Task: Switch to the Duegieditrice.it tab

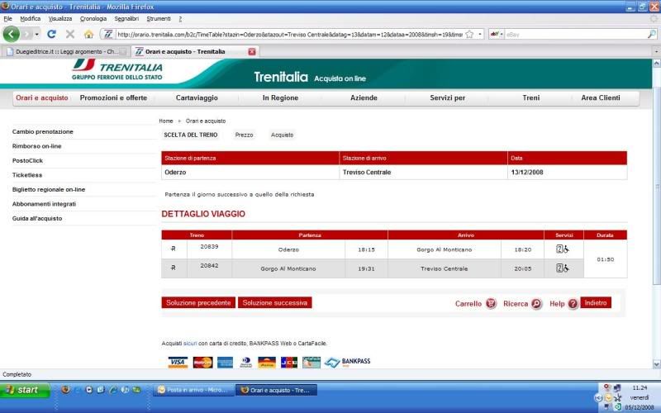Action: pos(65,51)
